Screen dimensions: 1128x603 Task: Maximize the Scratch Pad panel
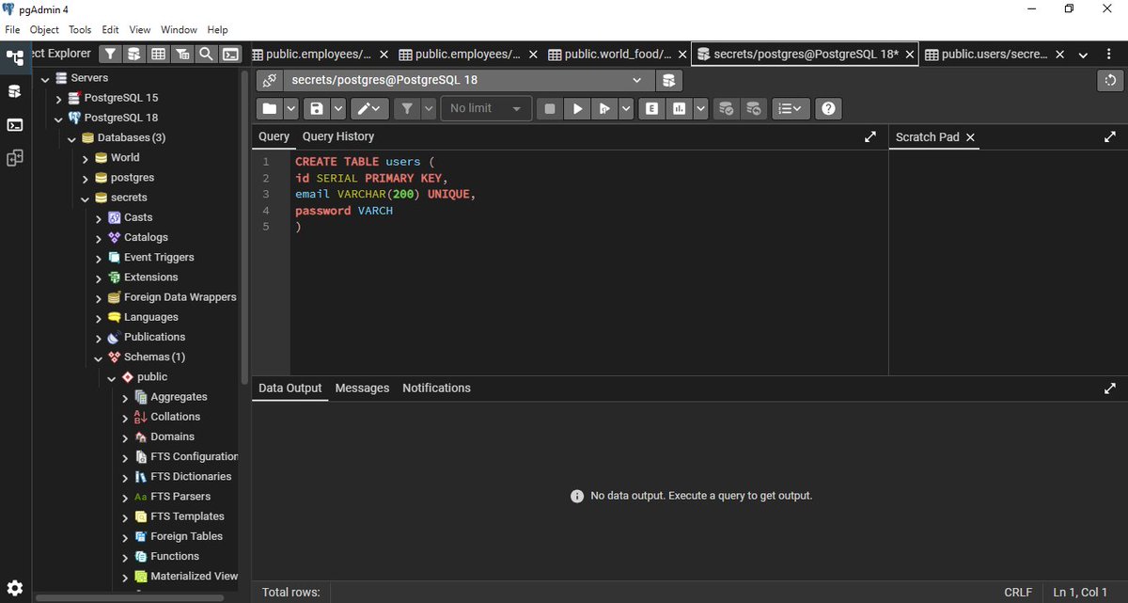click(1110, 137)
